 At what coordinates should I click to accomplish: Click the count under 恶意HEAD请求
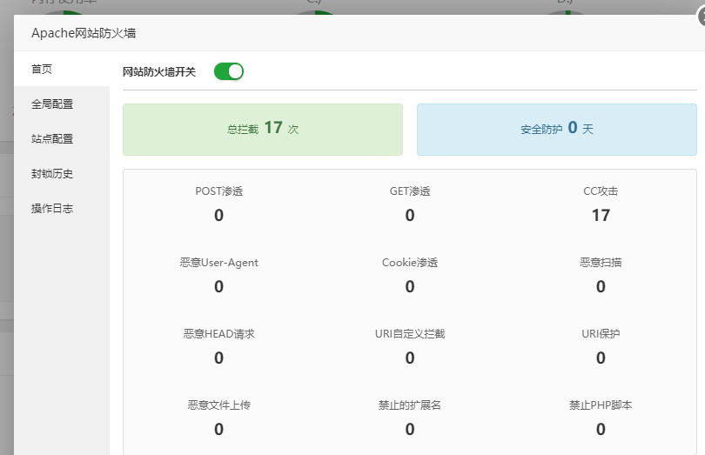click(x=219, y=358)
